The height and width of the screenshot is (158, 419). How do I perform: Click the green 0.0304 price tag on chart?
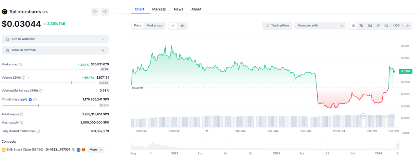405,71
